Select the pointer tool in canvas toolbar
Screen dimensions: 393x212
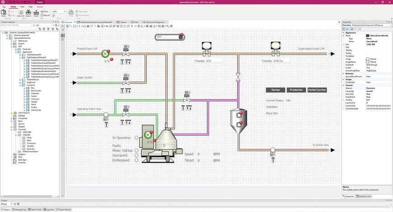click(68, 26)
